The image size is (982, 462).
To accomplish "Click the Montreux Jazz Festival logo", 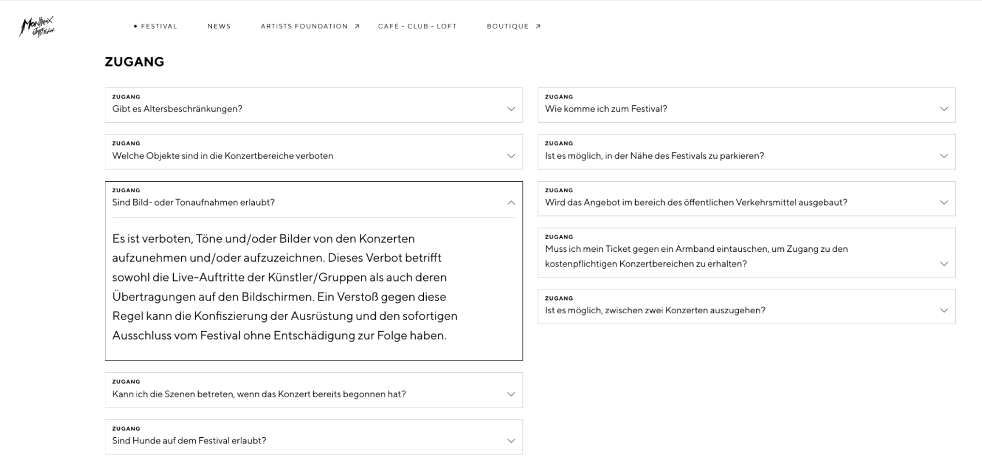I will coord(37,27).
